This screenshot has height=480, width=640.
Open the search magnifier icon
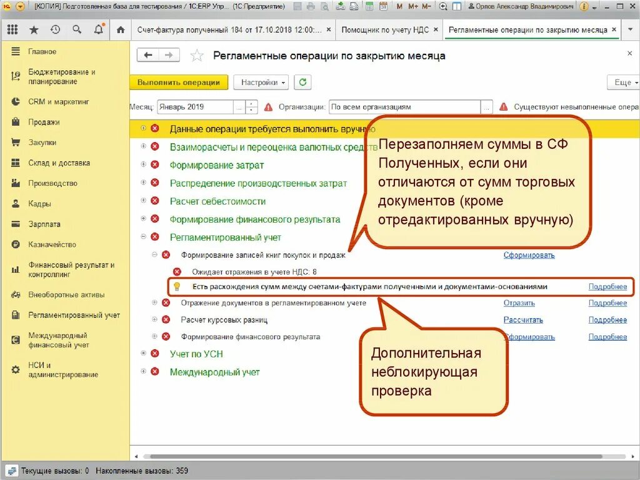(x=77, y=29)
